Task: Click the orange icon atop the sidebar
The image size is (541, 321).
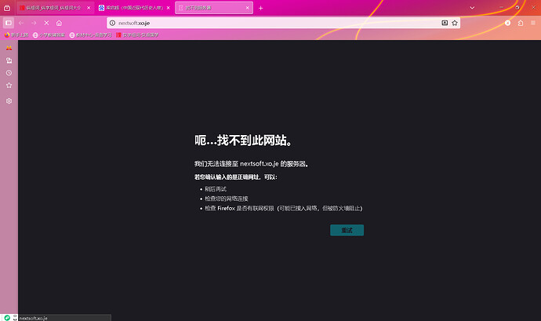Action: point(9,48)
